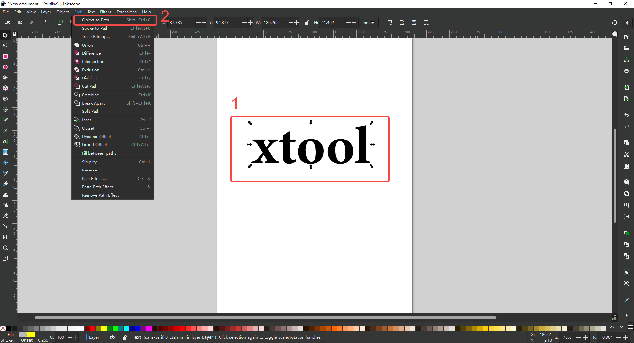
Task: Choose Trace Bitmap entry
Action: [x=113, y=37]
